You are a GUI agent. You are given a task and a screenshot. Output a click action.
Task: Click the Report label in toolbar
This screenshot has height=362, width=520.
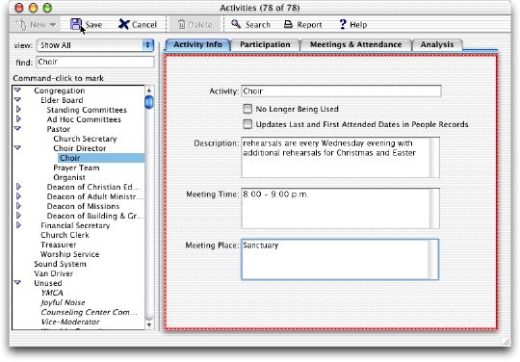[309, 25]
